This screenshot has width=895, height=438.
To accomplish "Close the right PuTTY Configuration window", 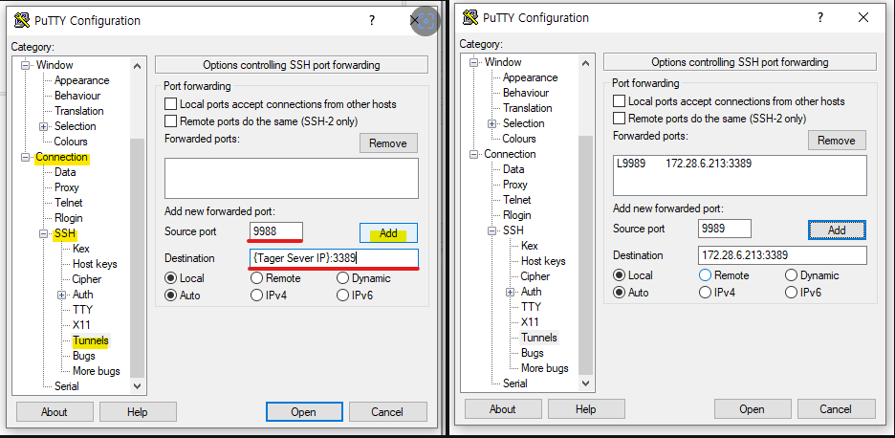I will point(863,17).
